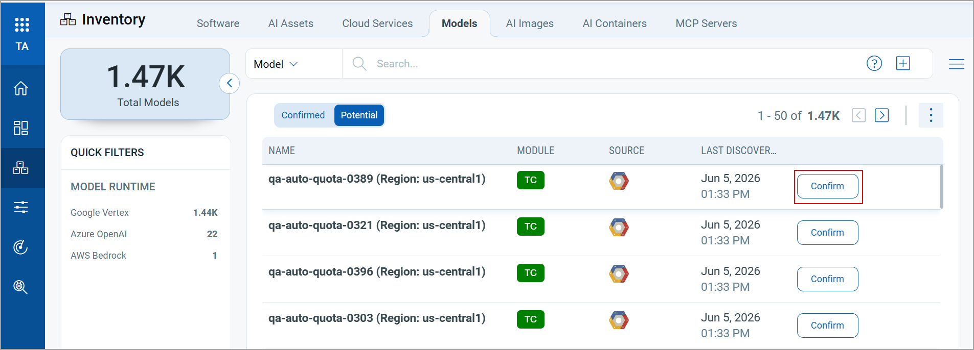Click the add plus square icon
Screen dimensions: 974x350
[x=903, y=63]
